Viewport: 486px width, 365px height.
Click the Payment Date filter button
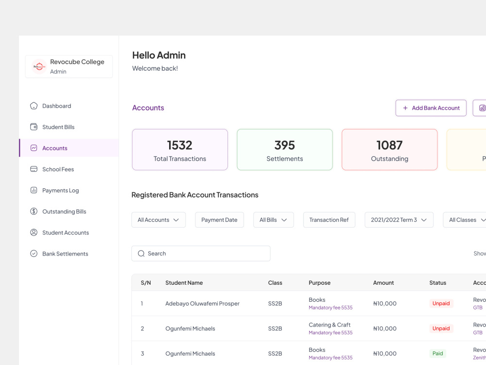220,220
